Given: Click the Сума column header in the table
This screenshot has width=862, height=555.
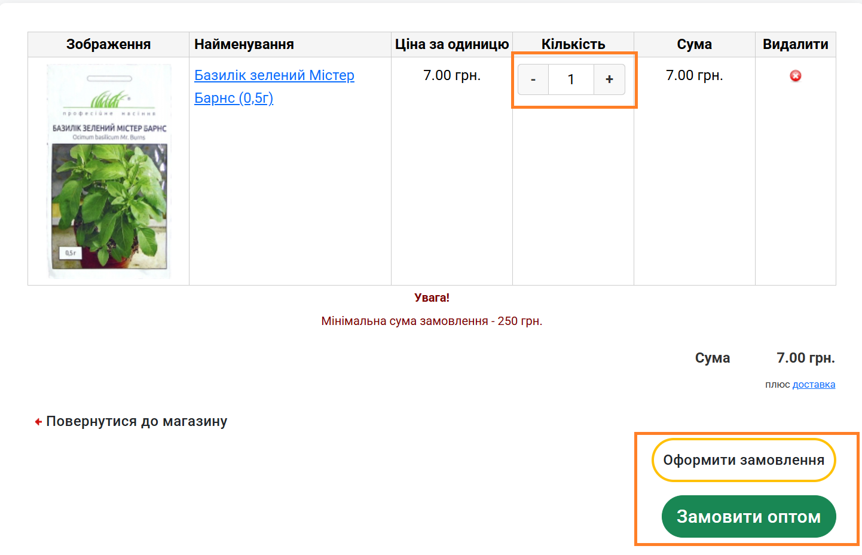Looking at the screenshot, I should [694, 44].
